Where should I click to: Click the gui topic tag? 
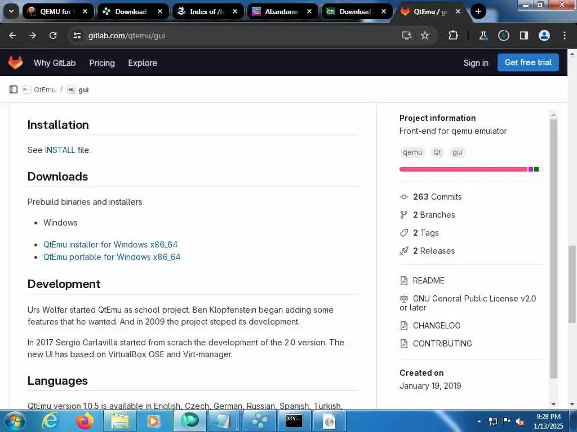coord(458,152)
